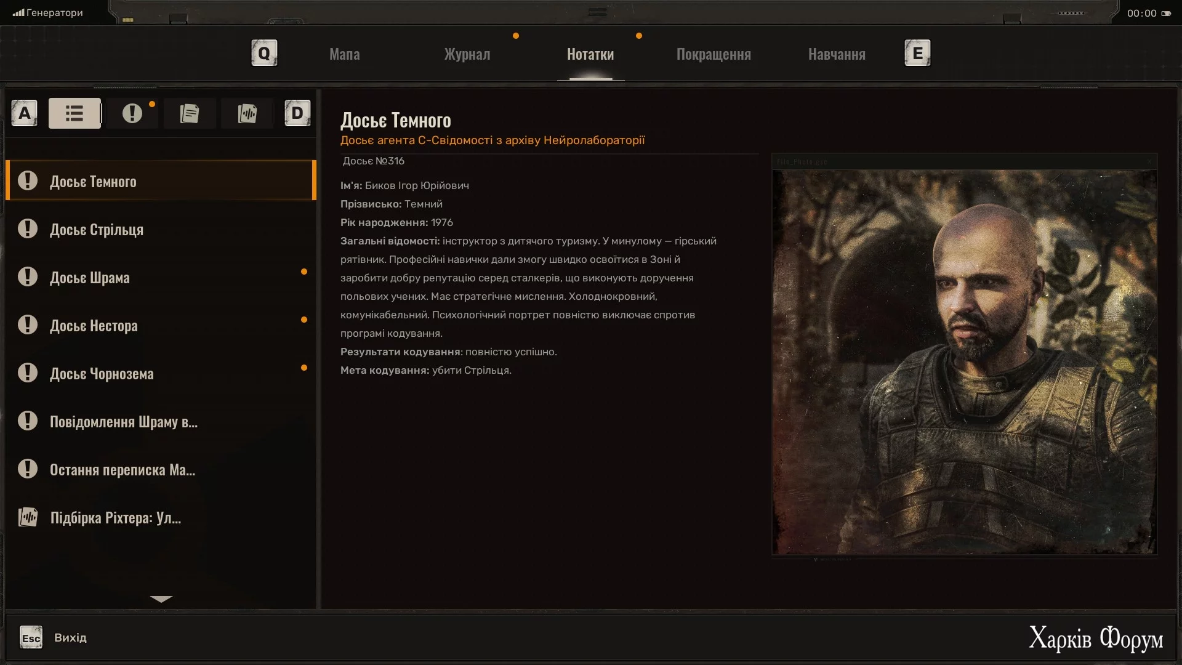This screenshot has height=665, width=1182.
Task: Switch to the Журнал tab
Action: (467, 54)
